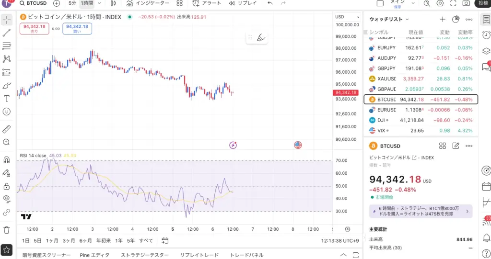Open the Pine エディタ tab
491x259 pixels.
(x=94, y=255)
